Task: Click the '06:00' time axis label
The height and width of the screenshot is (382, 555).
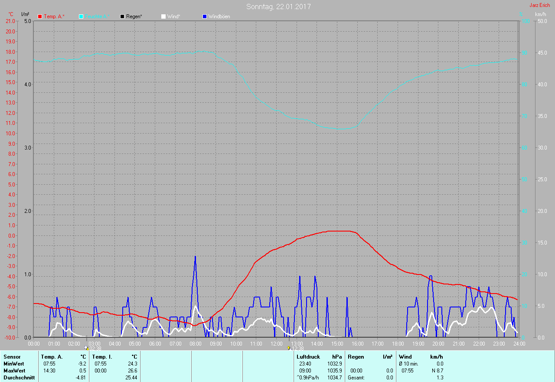Action: (155, 343)
